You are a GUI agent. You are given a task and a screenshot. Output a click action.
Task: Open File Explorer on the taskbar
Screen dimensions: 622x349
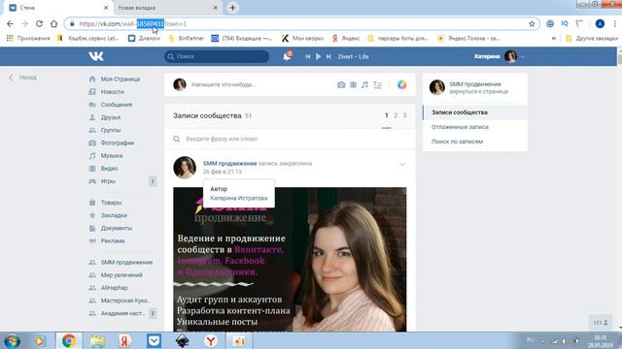[97, 340]
